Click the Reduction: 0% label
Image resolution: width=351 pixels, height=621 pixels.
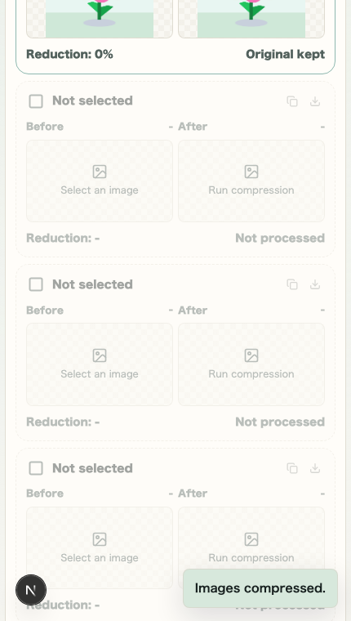[x=69, y=54]
